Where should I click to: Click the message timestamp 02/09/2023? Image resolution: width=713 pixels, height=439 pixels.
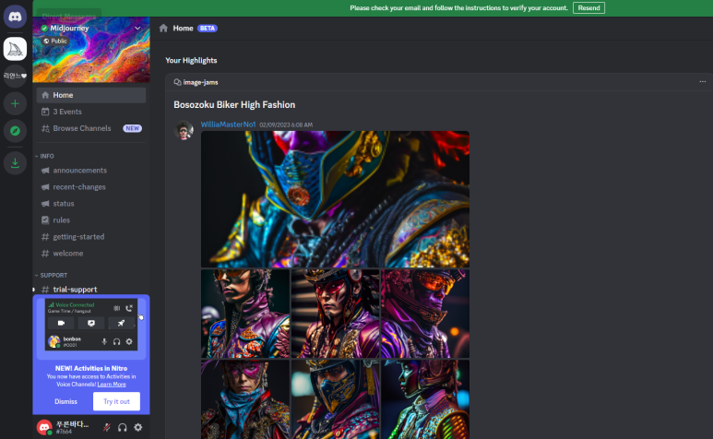coord(286,125)
